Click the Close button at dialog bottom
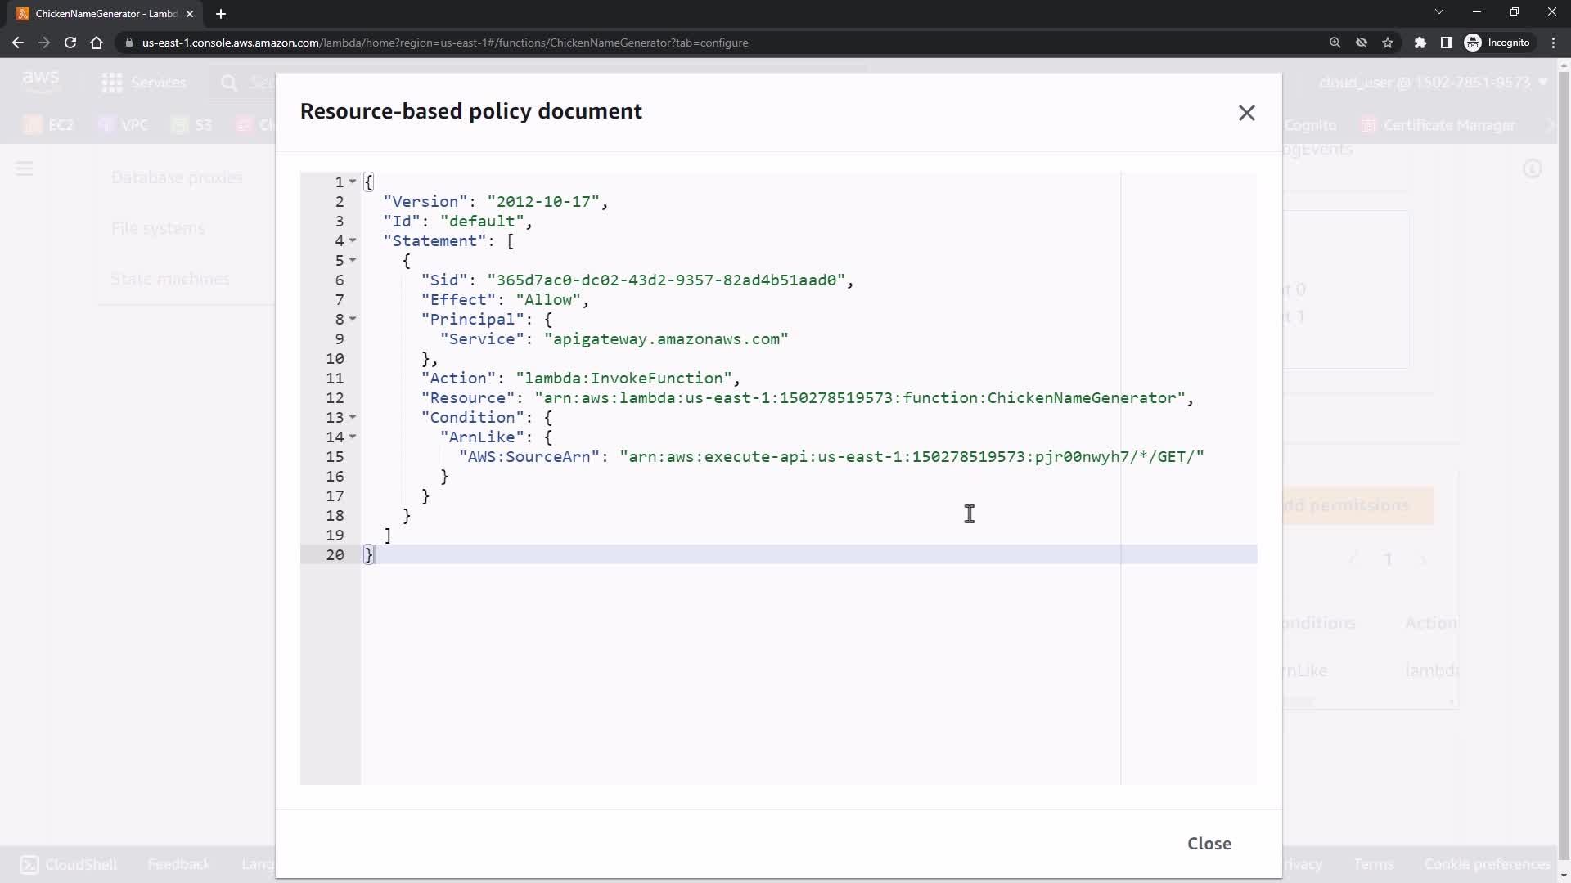This screenshot has height=883, width=1571. (x=1209, y=844)
